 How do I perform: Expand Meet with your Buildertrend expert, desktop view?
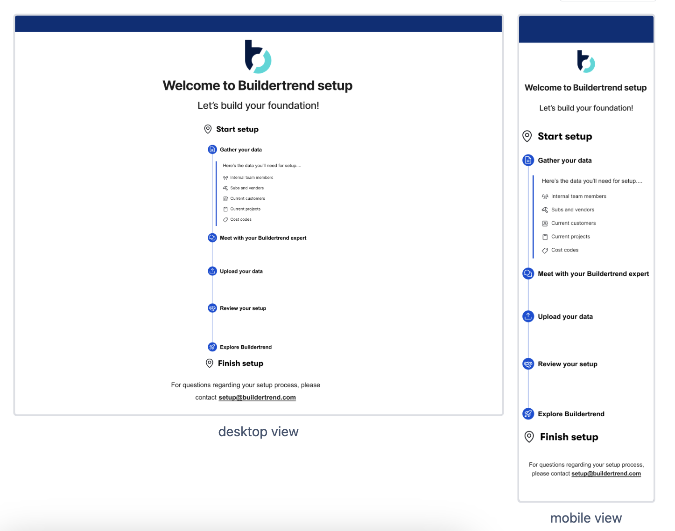(263, 238)
